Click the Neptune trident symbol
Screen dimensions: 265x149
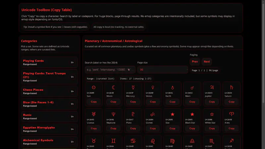point(113,114)
